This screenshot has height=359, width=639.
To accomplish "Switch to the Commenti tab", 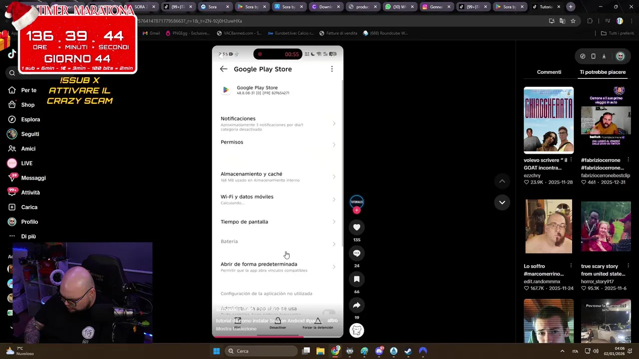I will point(549,72).
